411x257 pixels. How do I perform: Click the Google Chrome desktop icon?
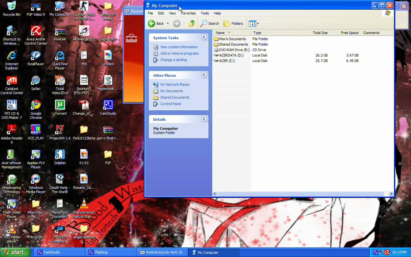[36, 110]
